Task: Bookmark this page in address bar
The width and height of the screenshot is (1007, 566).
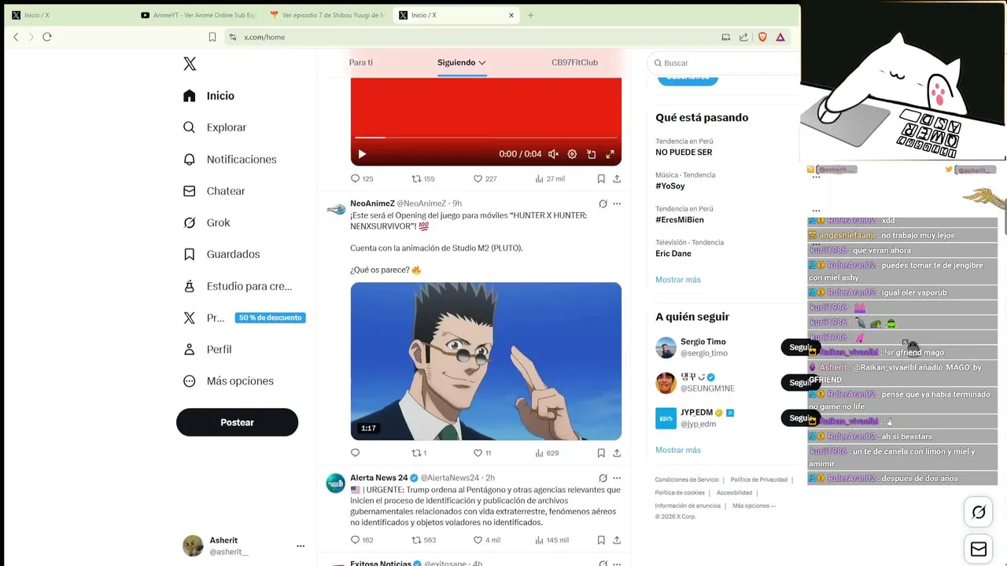Action: [212, 37]
